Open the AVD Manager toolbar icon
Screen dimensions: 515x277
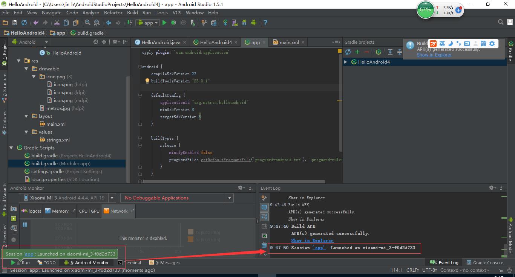235,23
